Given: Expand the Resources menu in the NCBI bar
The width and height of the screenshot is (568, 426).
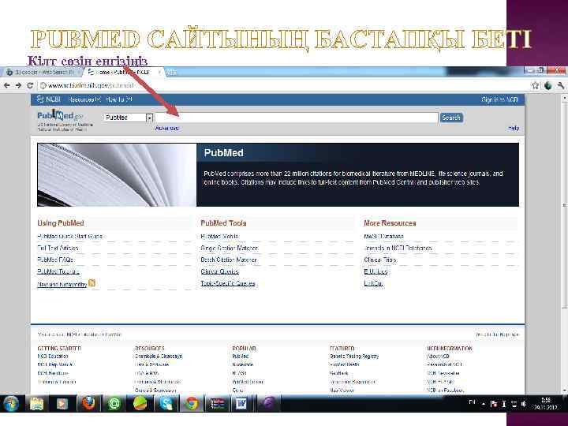Looking at the screenshot, I should tap(84, 99).
